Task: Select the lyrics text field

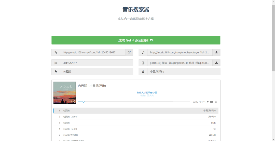Action: click(x=180, y=63)
